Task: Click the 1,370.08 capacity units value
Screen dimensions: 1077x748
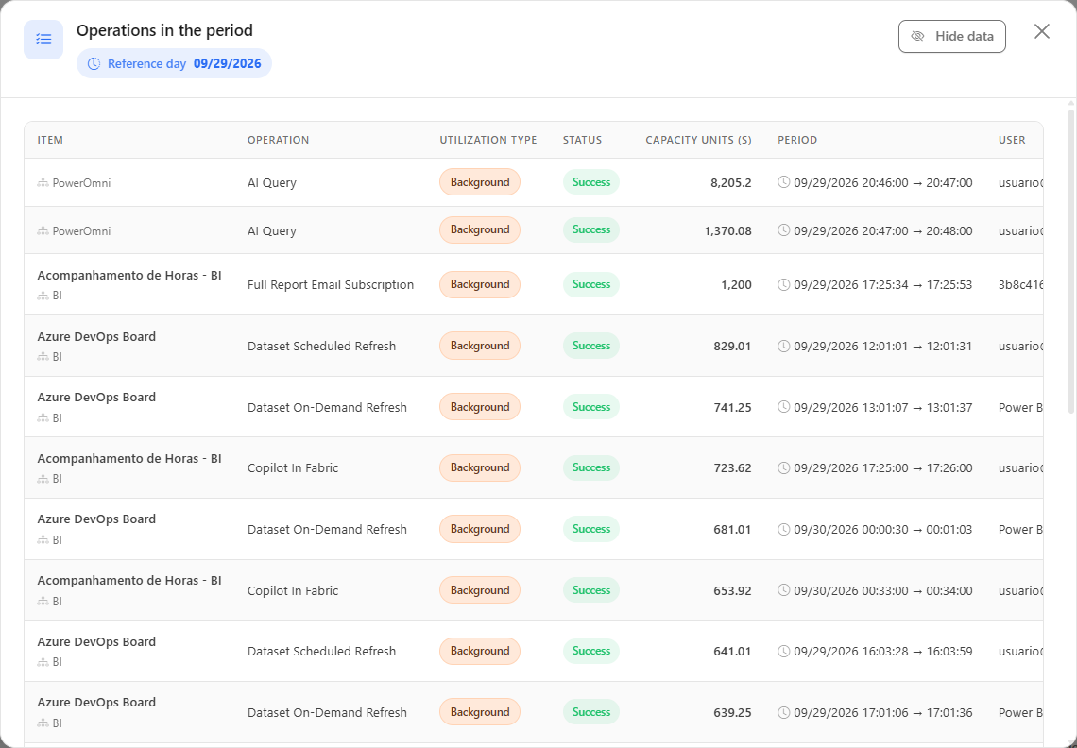Action: [727, 230]
